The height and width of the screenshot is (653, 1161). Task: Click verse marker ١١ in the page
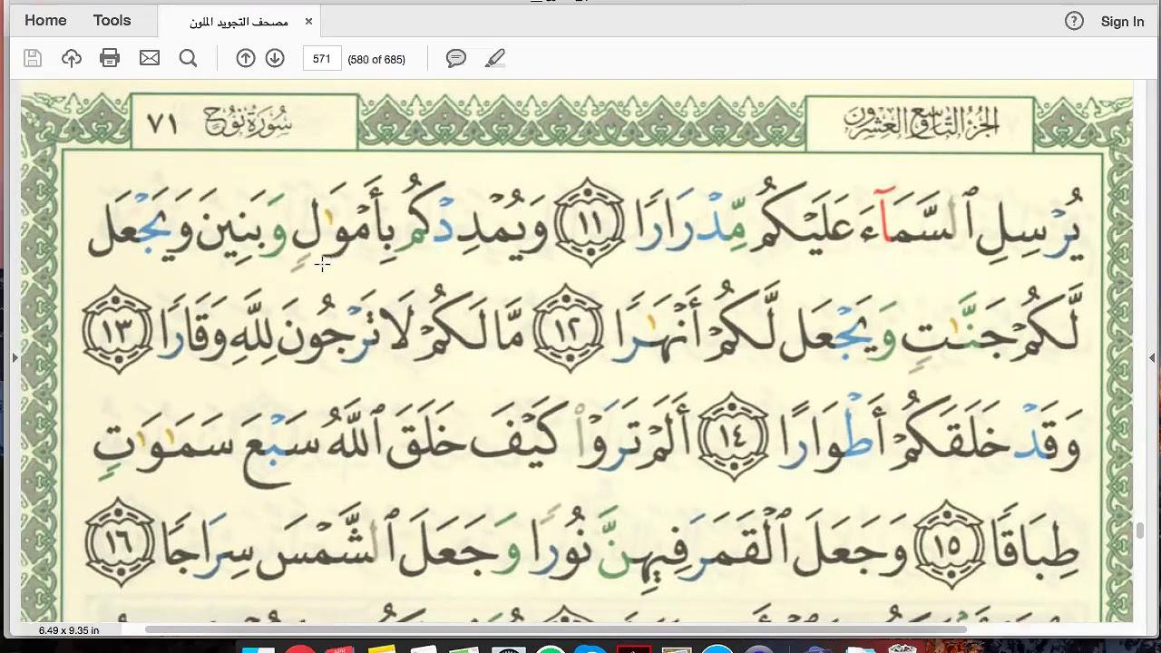pos(590,221)
